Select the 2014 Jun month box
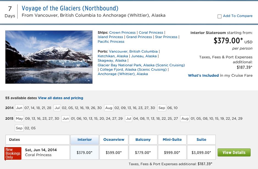This screenshot has width=258, height=169. pyautogui.click(x=19, y=108)
